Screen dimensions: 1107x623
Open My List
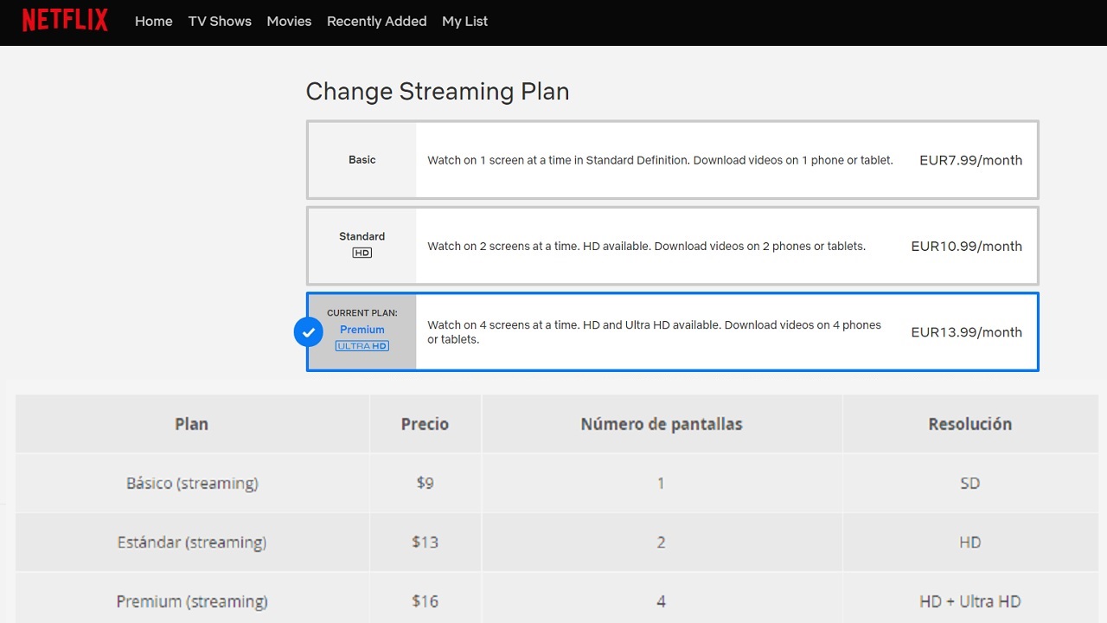464,22
